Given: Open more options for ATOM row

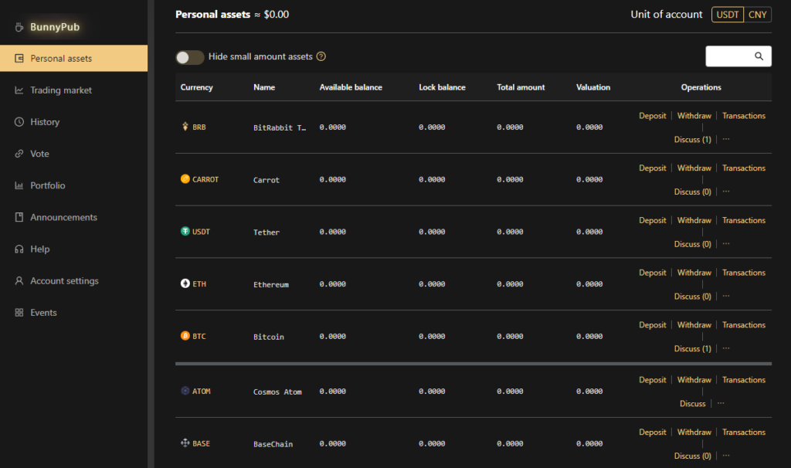Looking at the screenshot, I should click(721, 403).
